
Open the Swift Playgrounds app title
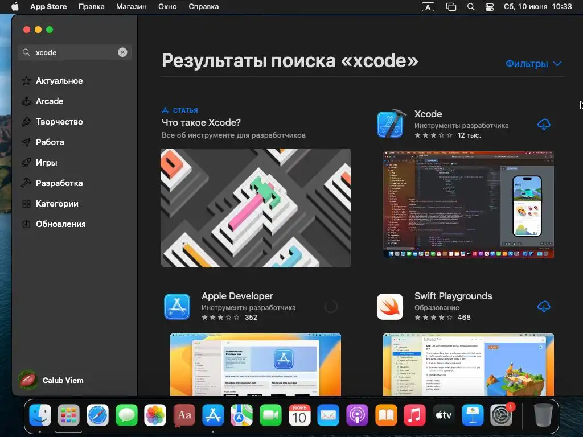[453, 296]
